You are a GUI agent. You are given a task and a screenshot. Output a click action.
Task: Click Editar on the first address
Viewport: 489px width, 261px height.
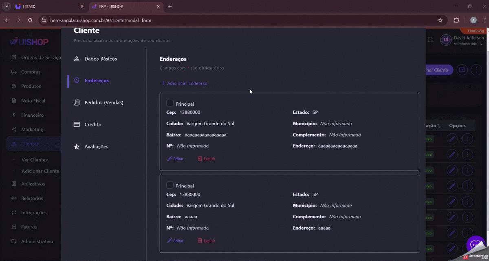[175, 159]
